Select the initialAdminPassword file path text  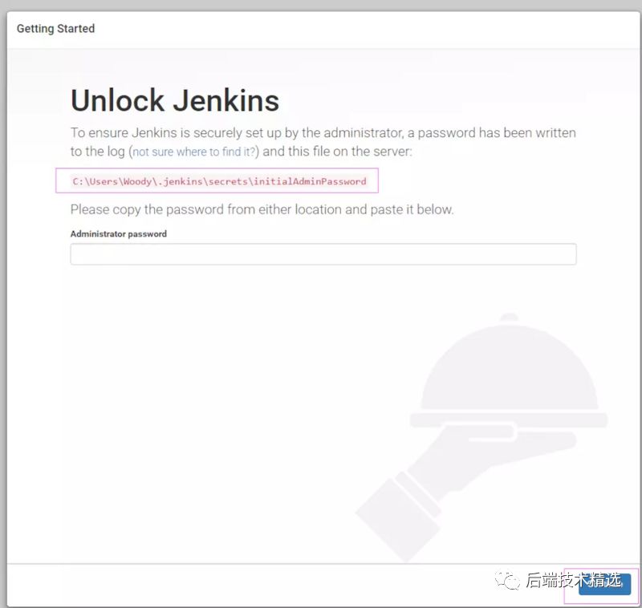click(x=219, y=181)
